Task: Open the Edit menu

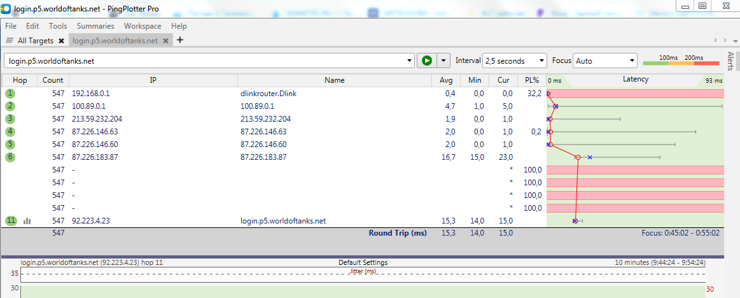Action: click(x=32, y=26)
